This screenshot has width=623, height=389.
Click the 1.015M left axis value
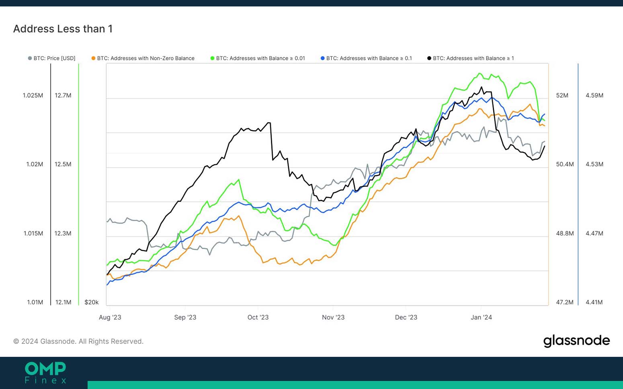[x=33, y=233]
